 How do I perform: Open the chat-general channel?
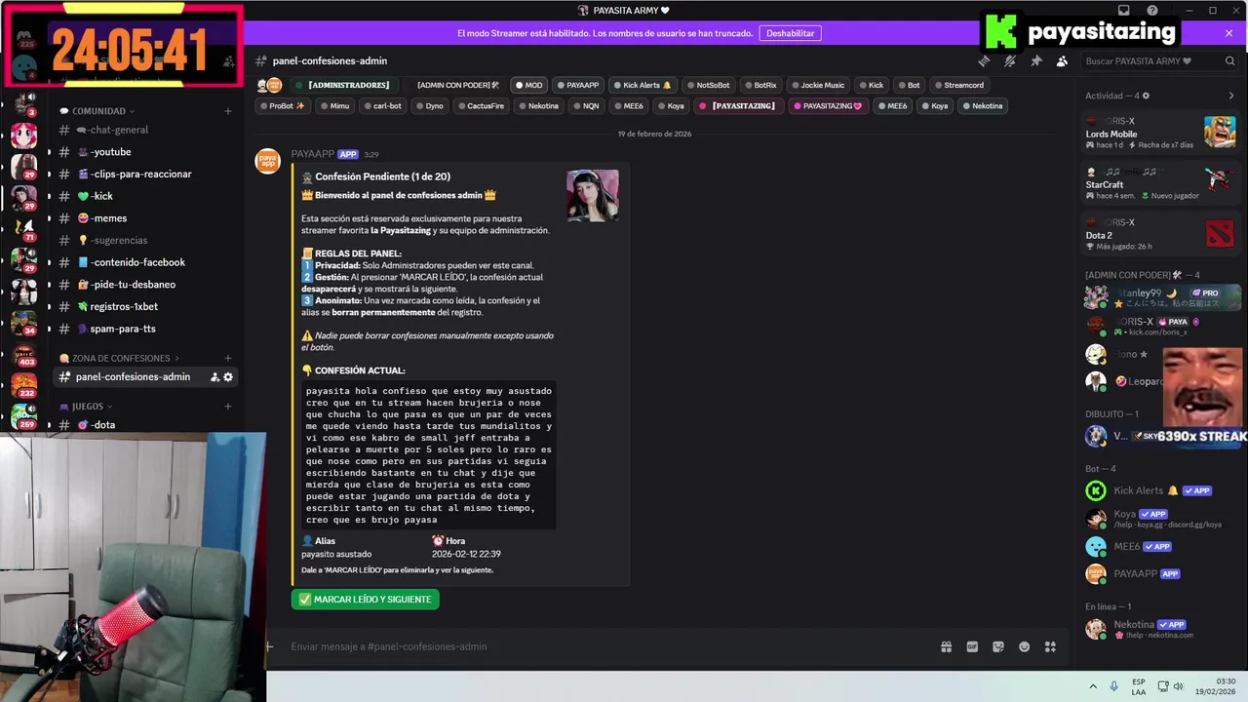(x=146, y=130)
